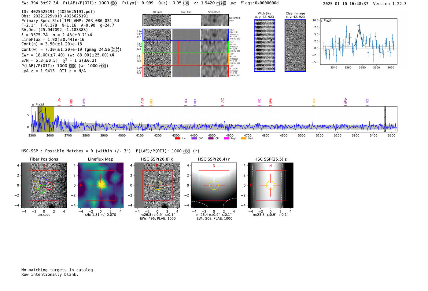This screenshot has height=291, width=428.
Task: Open the Weighted Sum 2D spectrum strip
Action: 186,20
